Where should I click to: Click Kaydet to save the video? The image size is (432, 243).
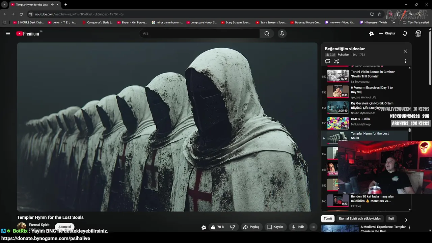pyautogui.click(x=275, y=227)
